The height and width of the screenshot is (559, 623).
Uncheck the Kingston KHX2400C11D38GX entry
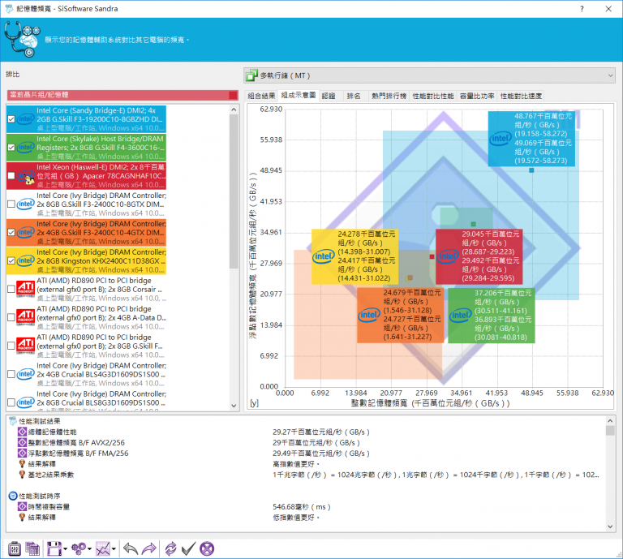[11, 260]
